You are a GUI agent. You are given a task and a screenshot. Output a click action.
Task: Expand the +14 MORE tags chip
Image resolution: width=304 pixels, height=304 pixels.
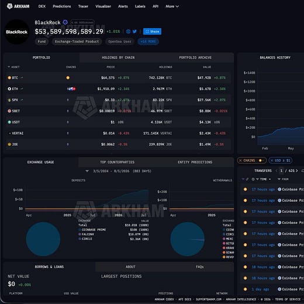[148, 42]
